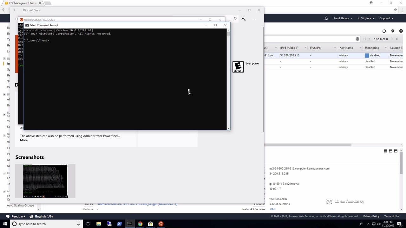The height and width of the screenshot is (228, 406).
Task: Collapse the details pane with the left layout icon
Action: point(386,151)
